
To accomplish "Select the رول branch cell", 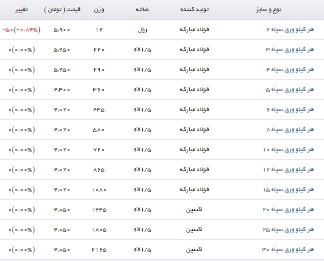I will [142, 30].
